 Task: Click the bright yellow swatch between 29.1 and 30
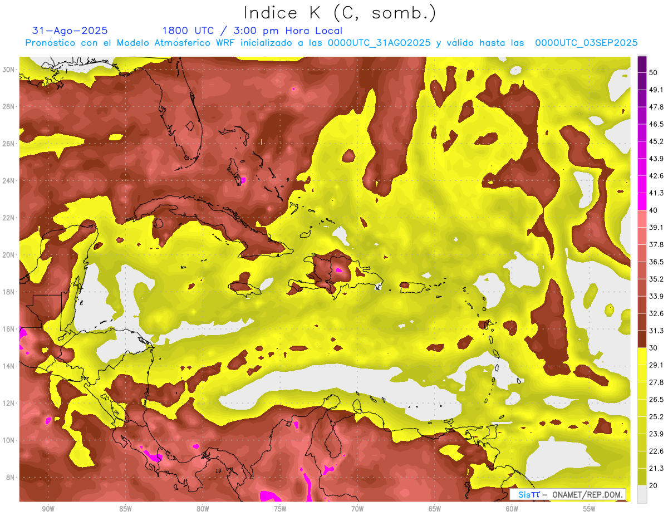[x=642, y=356]
